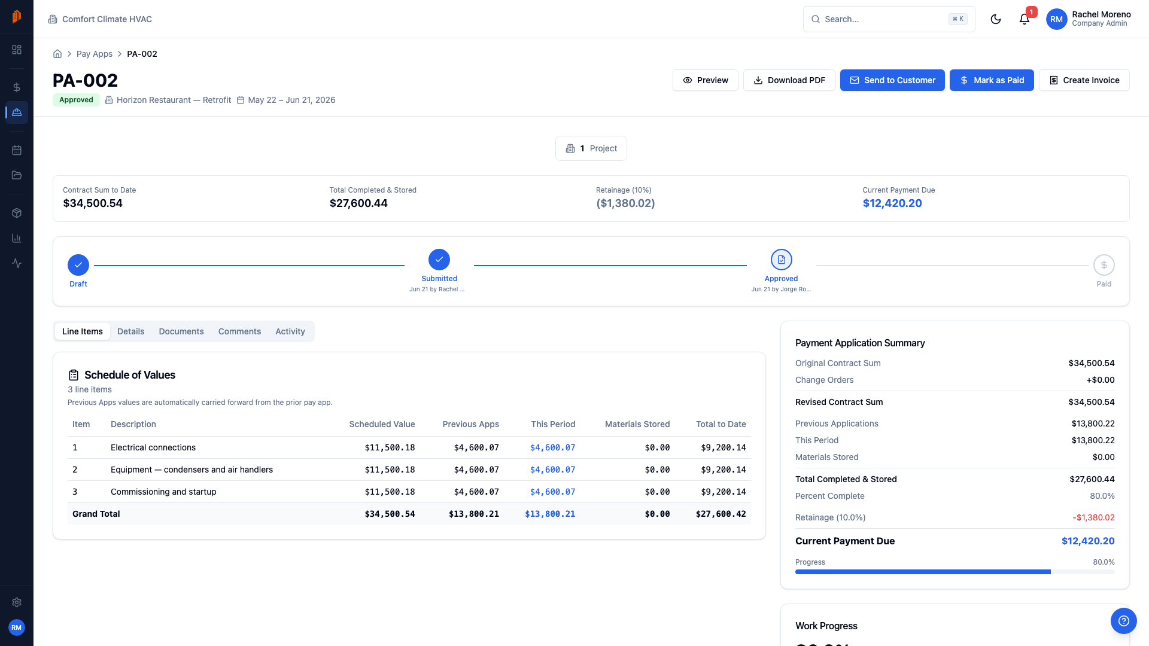
Task: Click the Materials Stored column header
Action: click(x=637, y=424)
